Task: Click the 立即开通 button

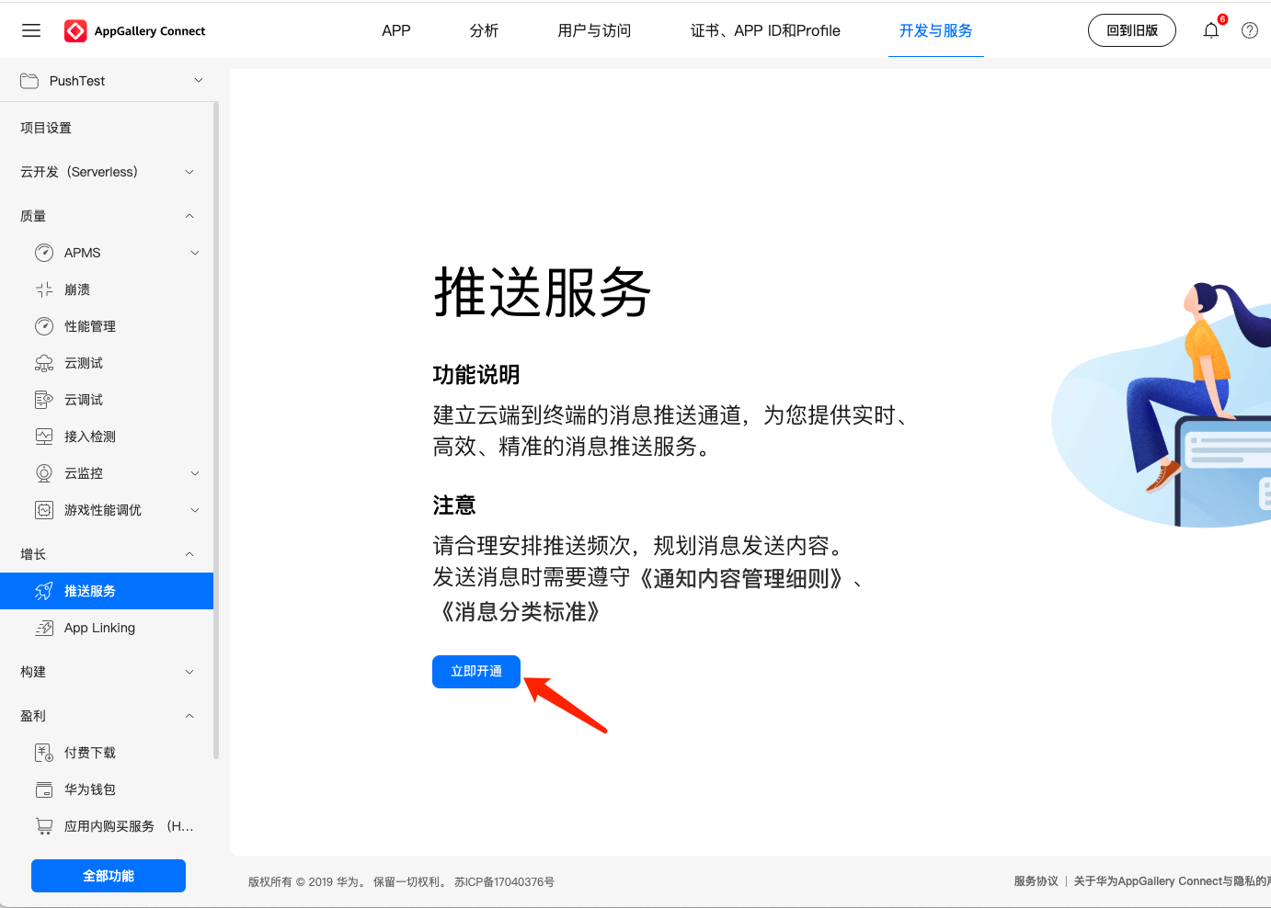Action: (476, 672)
